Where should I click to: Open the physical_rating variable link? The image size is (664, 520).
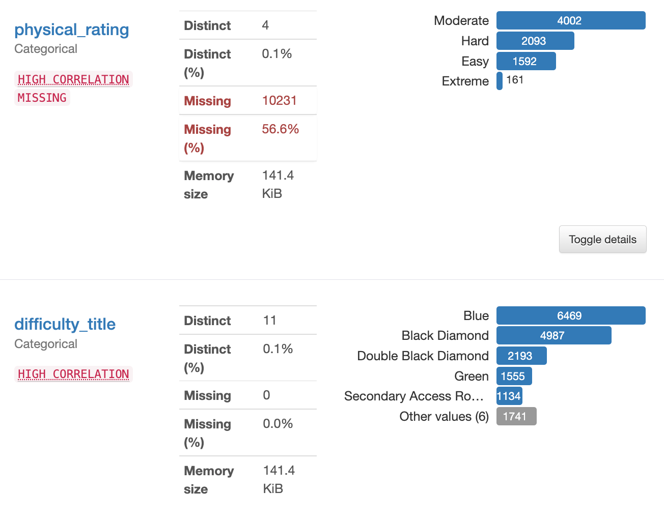point(71,30)
